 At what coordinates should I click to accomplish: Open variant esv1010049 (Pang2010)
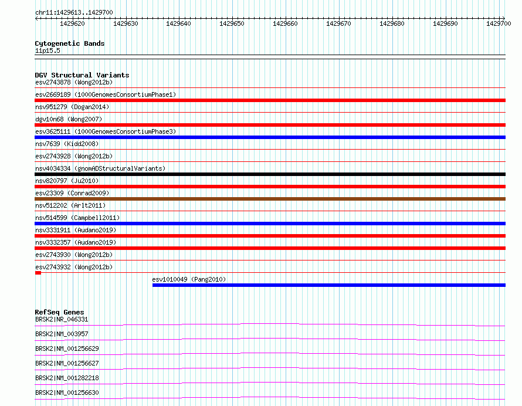pyautogui.click(x=189, y=279)
